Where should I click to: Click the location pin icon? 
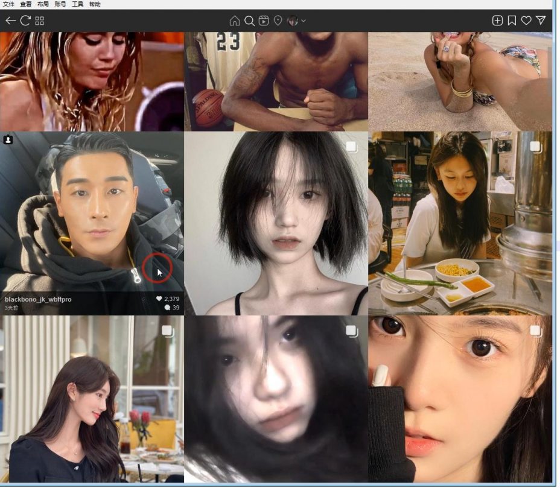(x=278, y=20)
